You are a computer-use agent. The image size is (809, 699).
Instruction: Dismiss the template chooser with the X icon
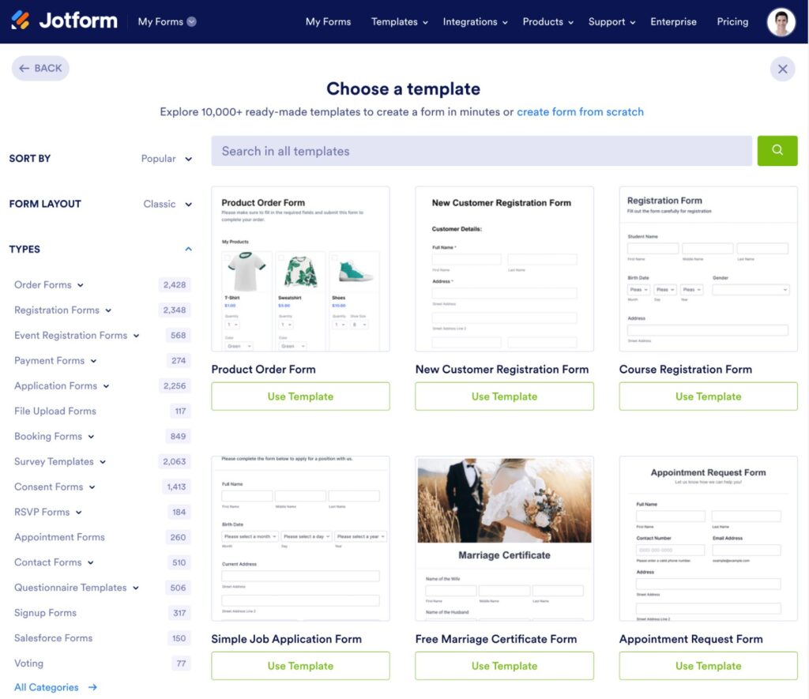click(783, 69)
